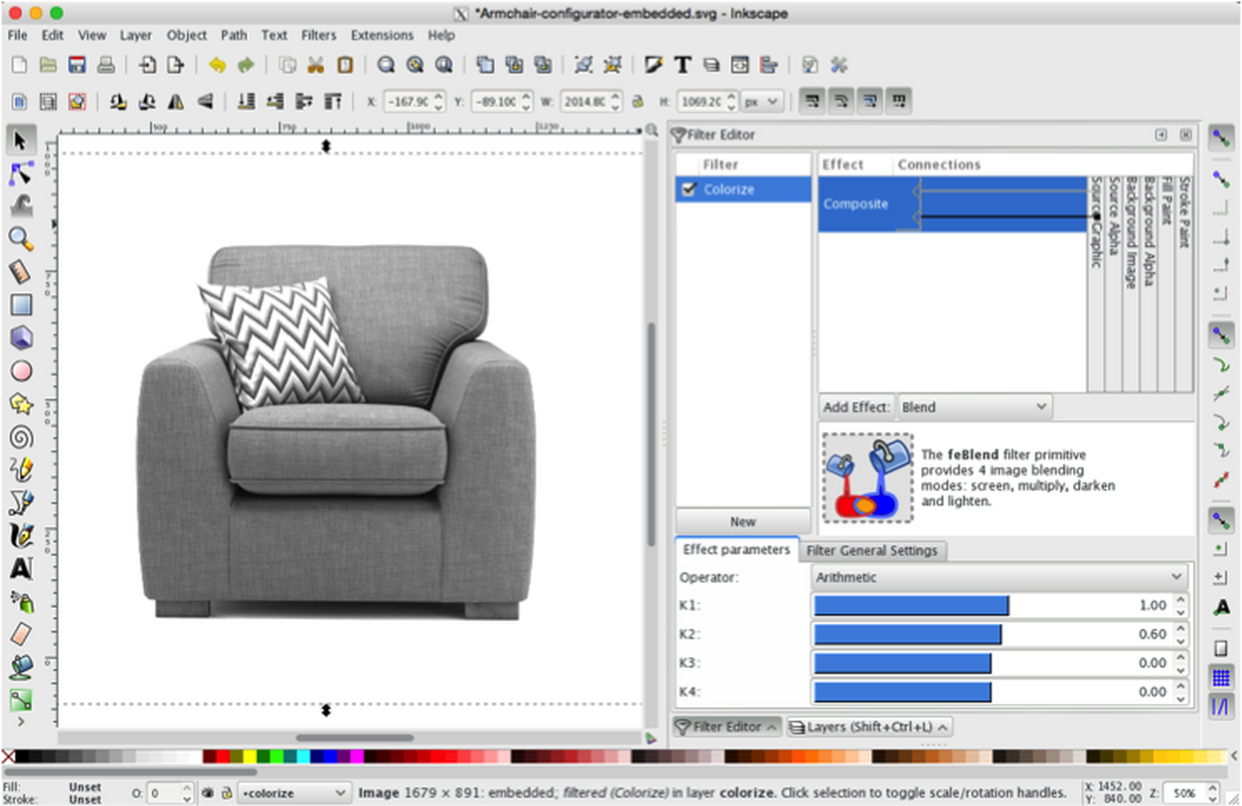Open the Add Effect Blend dropdown
This screenshot has height=806, width=1242.
point(974,407)
